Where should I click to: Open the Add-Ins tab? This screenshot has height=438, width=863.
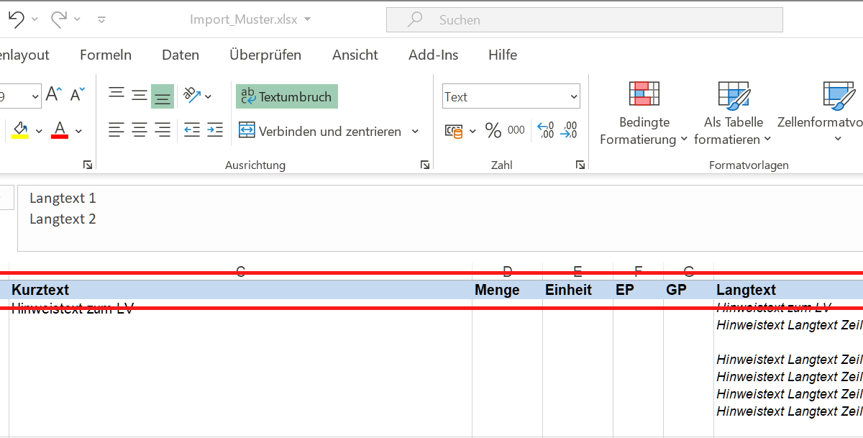[434, 55]
